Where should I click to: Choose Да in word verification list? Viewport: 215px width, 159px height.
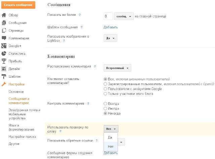pyautogui.click(x=111, y=137)
